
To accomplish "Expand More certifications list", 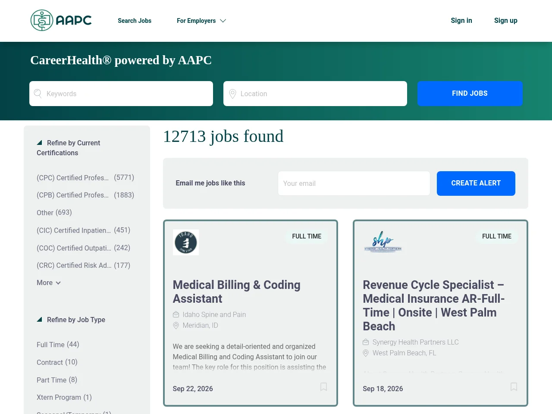I will pyautogui.click(x=49, y=283).
